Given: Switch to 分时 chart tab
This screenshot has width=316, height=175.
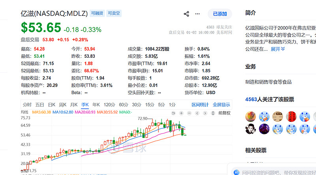Looking at the screenshot, I should pos(27,105).
